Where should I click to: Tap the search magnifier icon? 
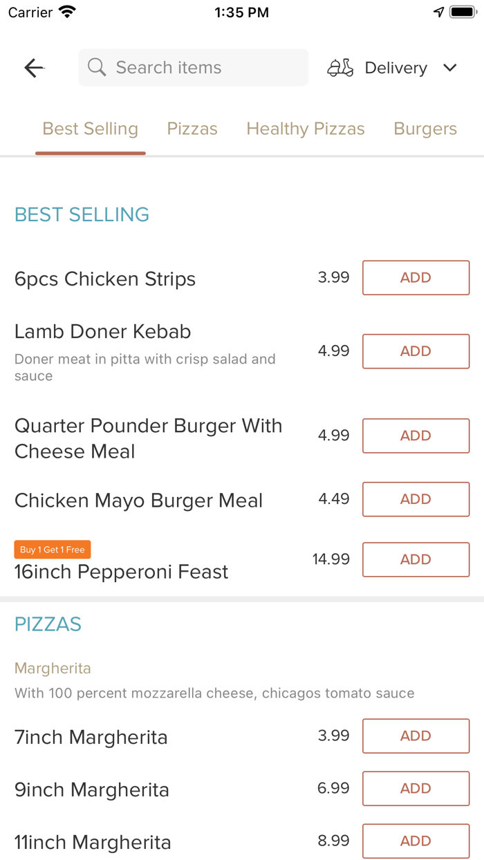97,67
